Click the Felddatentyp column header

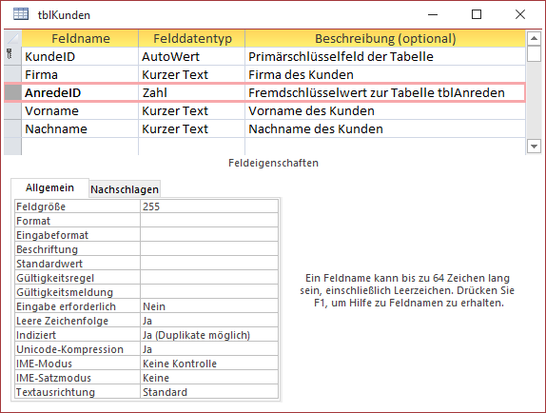(x=192, y=38)
